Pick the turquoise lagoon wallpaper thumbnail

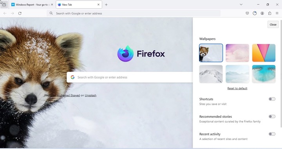[x=264, y=74]
